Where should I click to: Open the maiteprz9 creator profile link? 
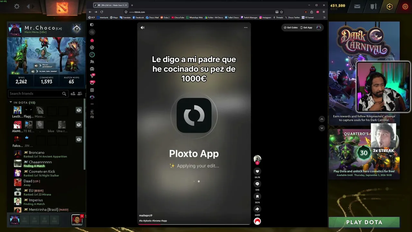pyautogui.click(x=145, y=215)
